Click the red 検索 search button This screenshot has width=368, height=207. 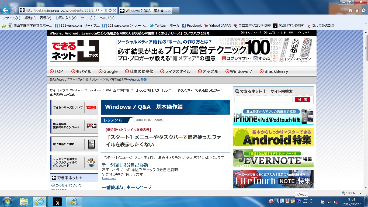[x=302, y=100]
